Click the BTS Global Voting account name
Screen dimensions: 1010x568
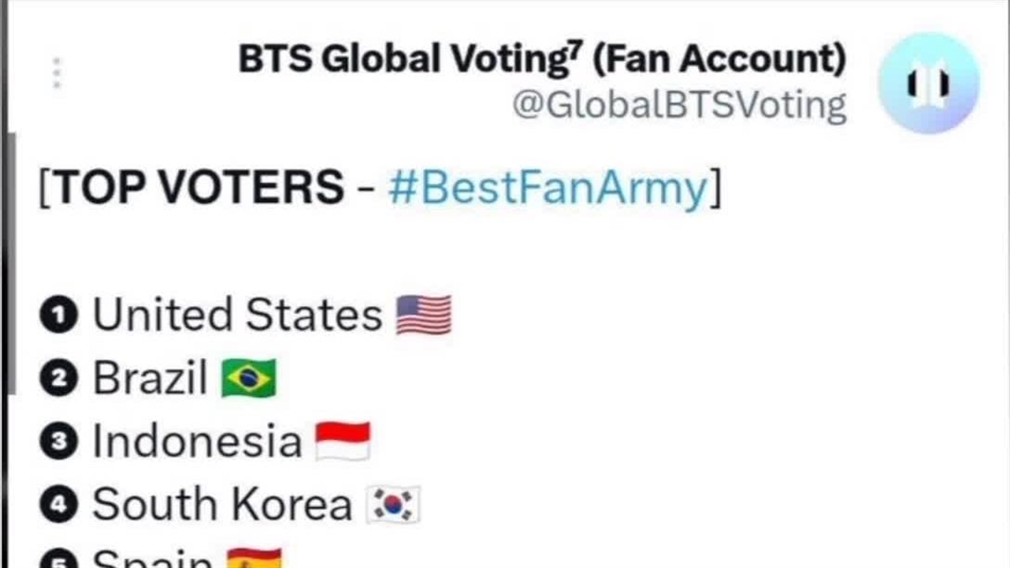[x=542, y=59]
